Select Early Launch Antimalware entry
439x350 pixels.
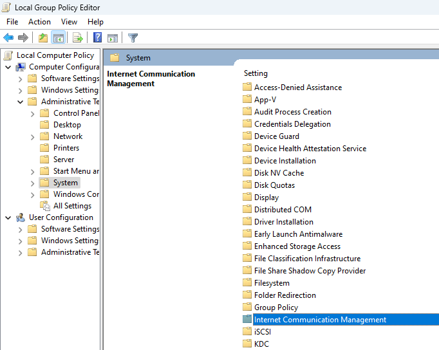pos(298,234)
